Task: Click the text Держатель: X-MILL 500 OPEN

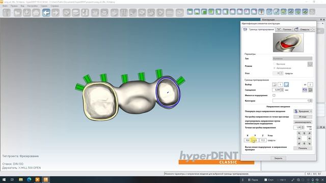Action: point(21,168)
